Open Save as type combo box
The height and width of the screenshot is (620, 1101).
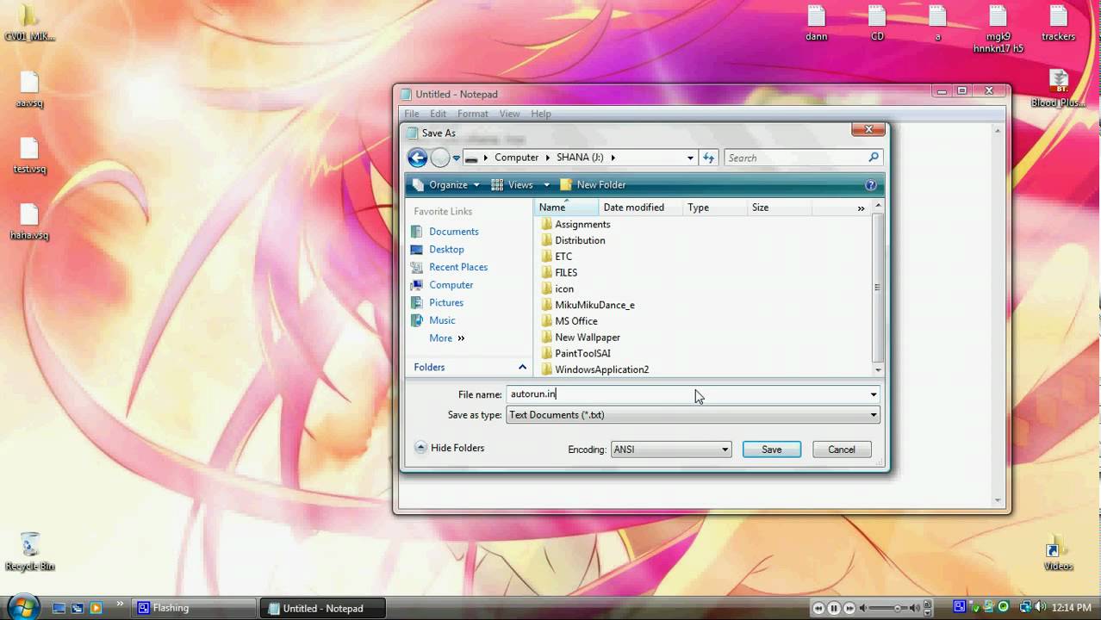[693, 415]
